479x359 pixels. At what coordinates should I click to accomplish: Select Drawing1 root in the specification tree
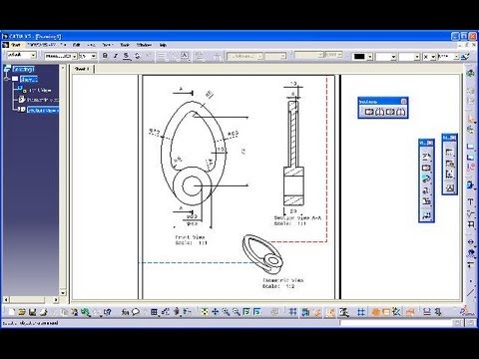point(23,69)
